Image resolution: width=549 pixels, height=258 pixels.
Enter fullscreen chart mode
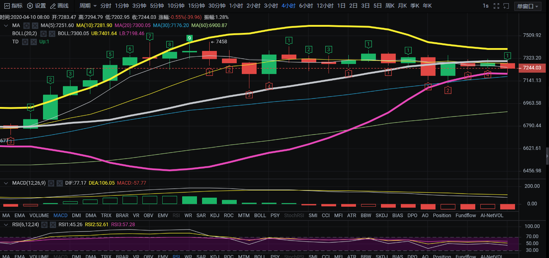pos(497,6)
